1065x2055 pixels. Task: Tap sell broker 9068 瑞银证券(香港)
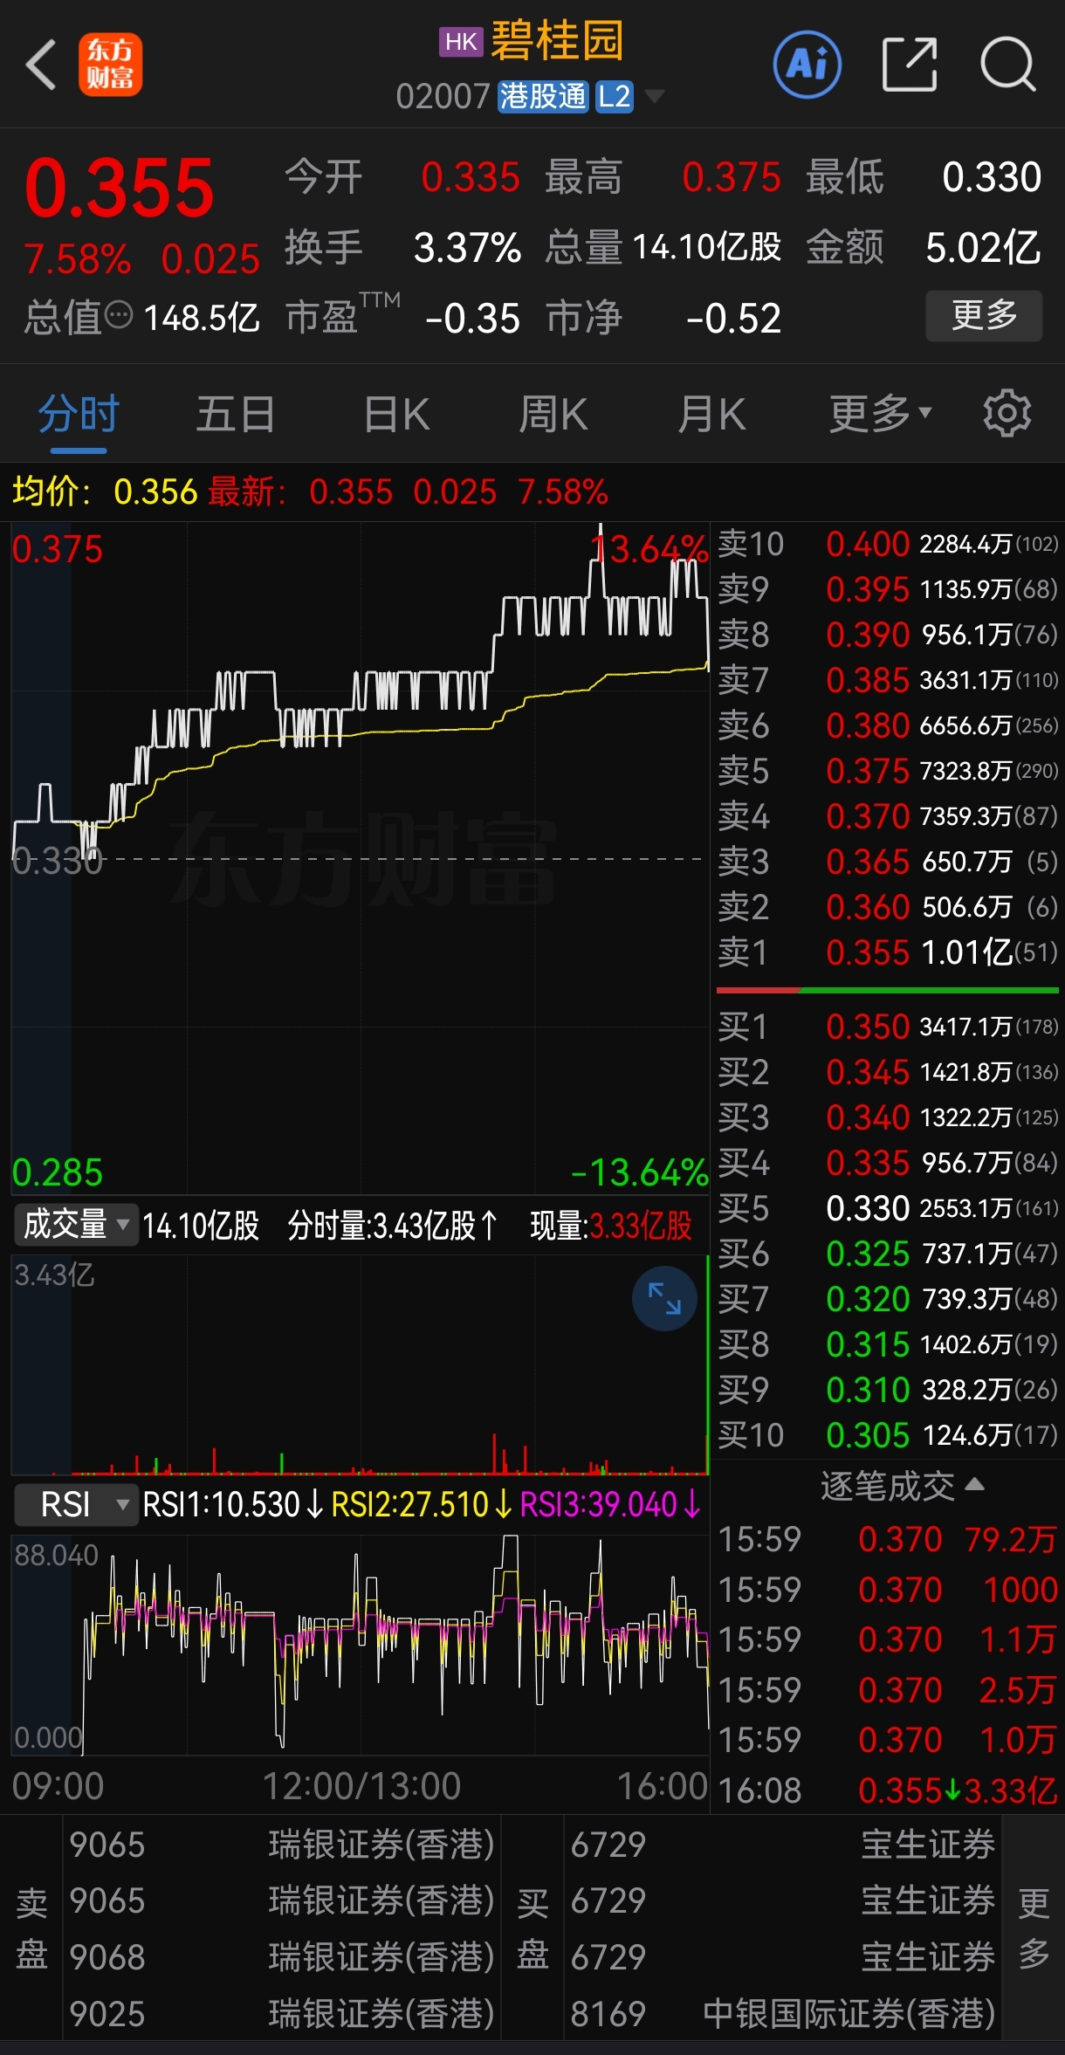pyautogui.click(x=282, y=1956)
